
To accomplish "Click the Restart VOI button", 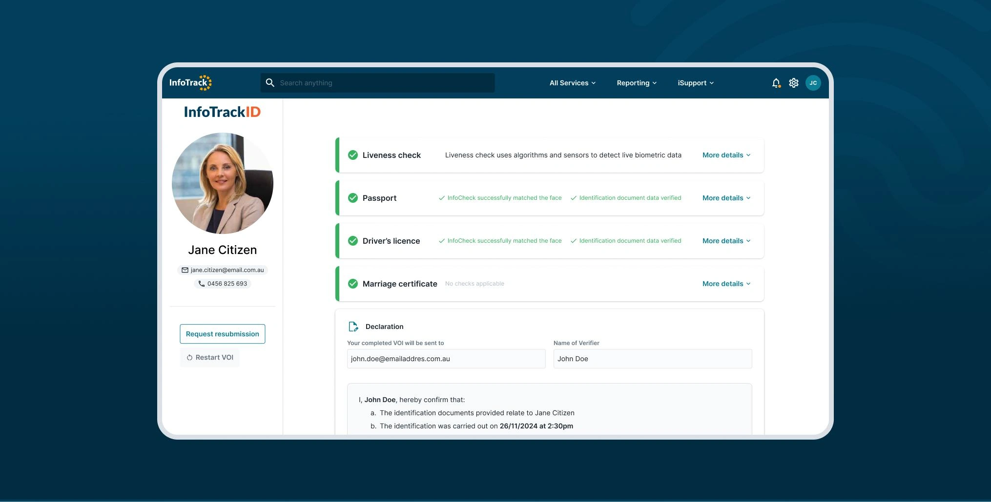I will [x=210, y=358].
